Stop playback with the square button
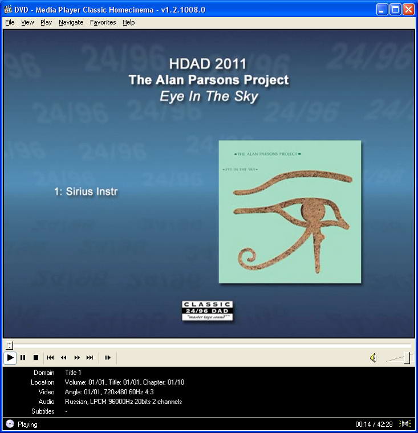The height and width of the screenshot is (433, 418). 36,358
